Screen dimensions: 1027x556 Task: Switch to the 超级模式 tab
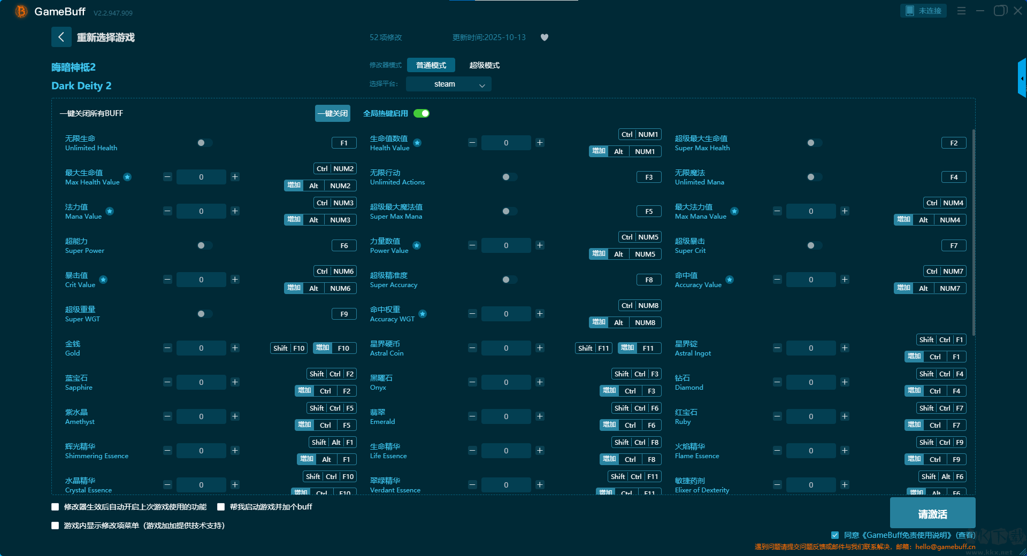tap(484, 65)
